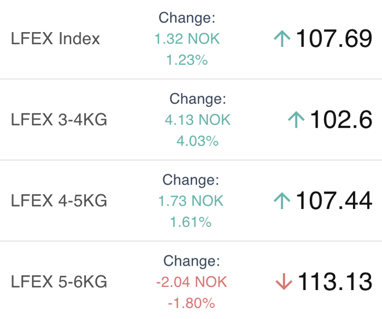Viewport: 382px width, 319px height.
Task: Click the green up arrow beside 102.6
Action: pos(296,119)
